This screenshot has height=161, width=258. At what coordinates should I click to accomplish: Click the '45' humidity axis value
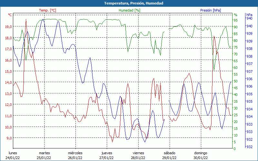[x=236, y=88]
